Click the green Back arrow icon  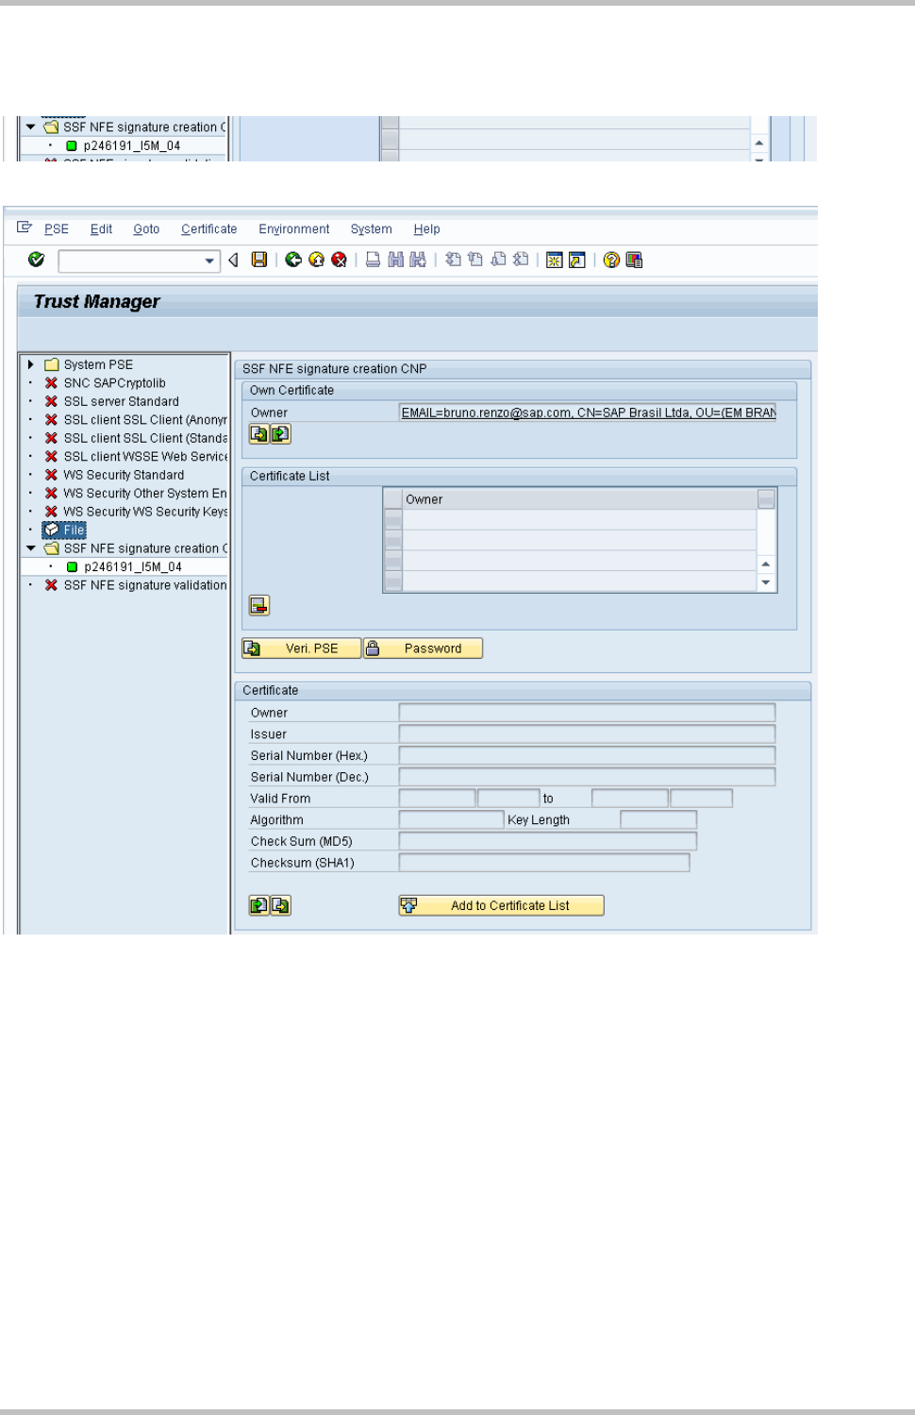tap(293, 260)
